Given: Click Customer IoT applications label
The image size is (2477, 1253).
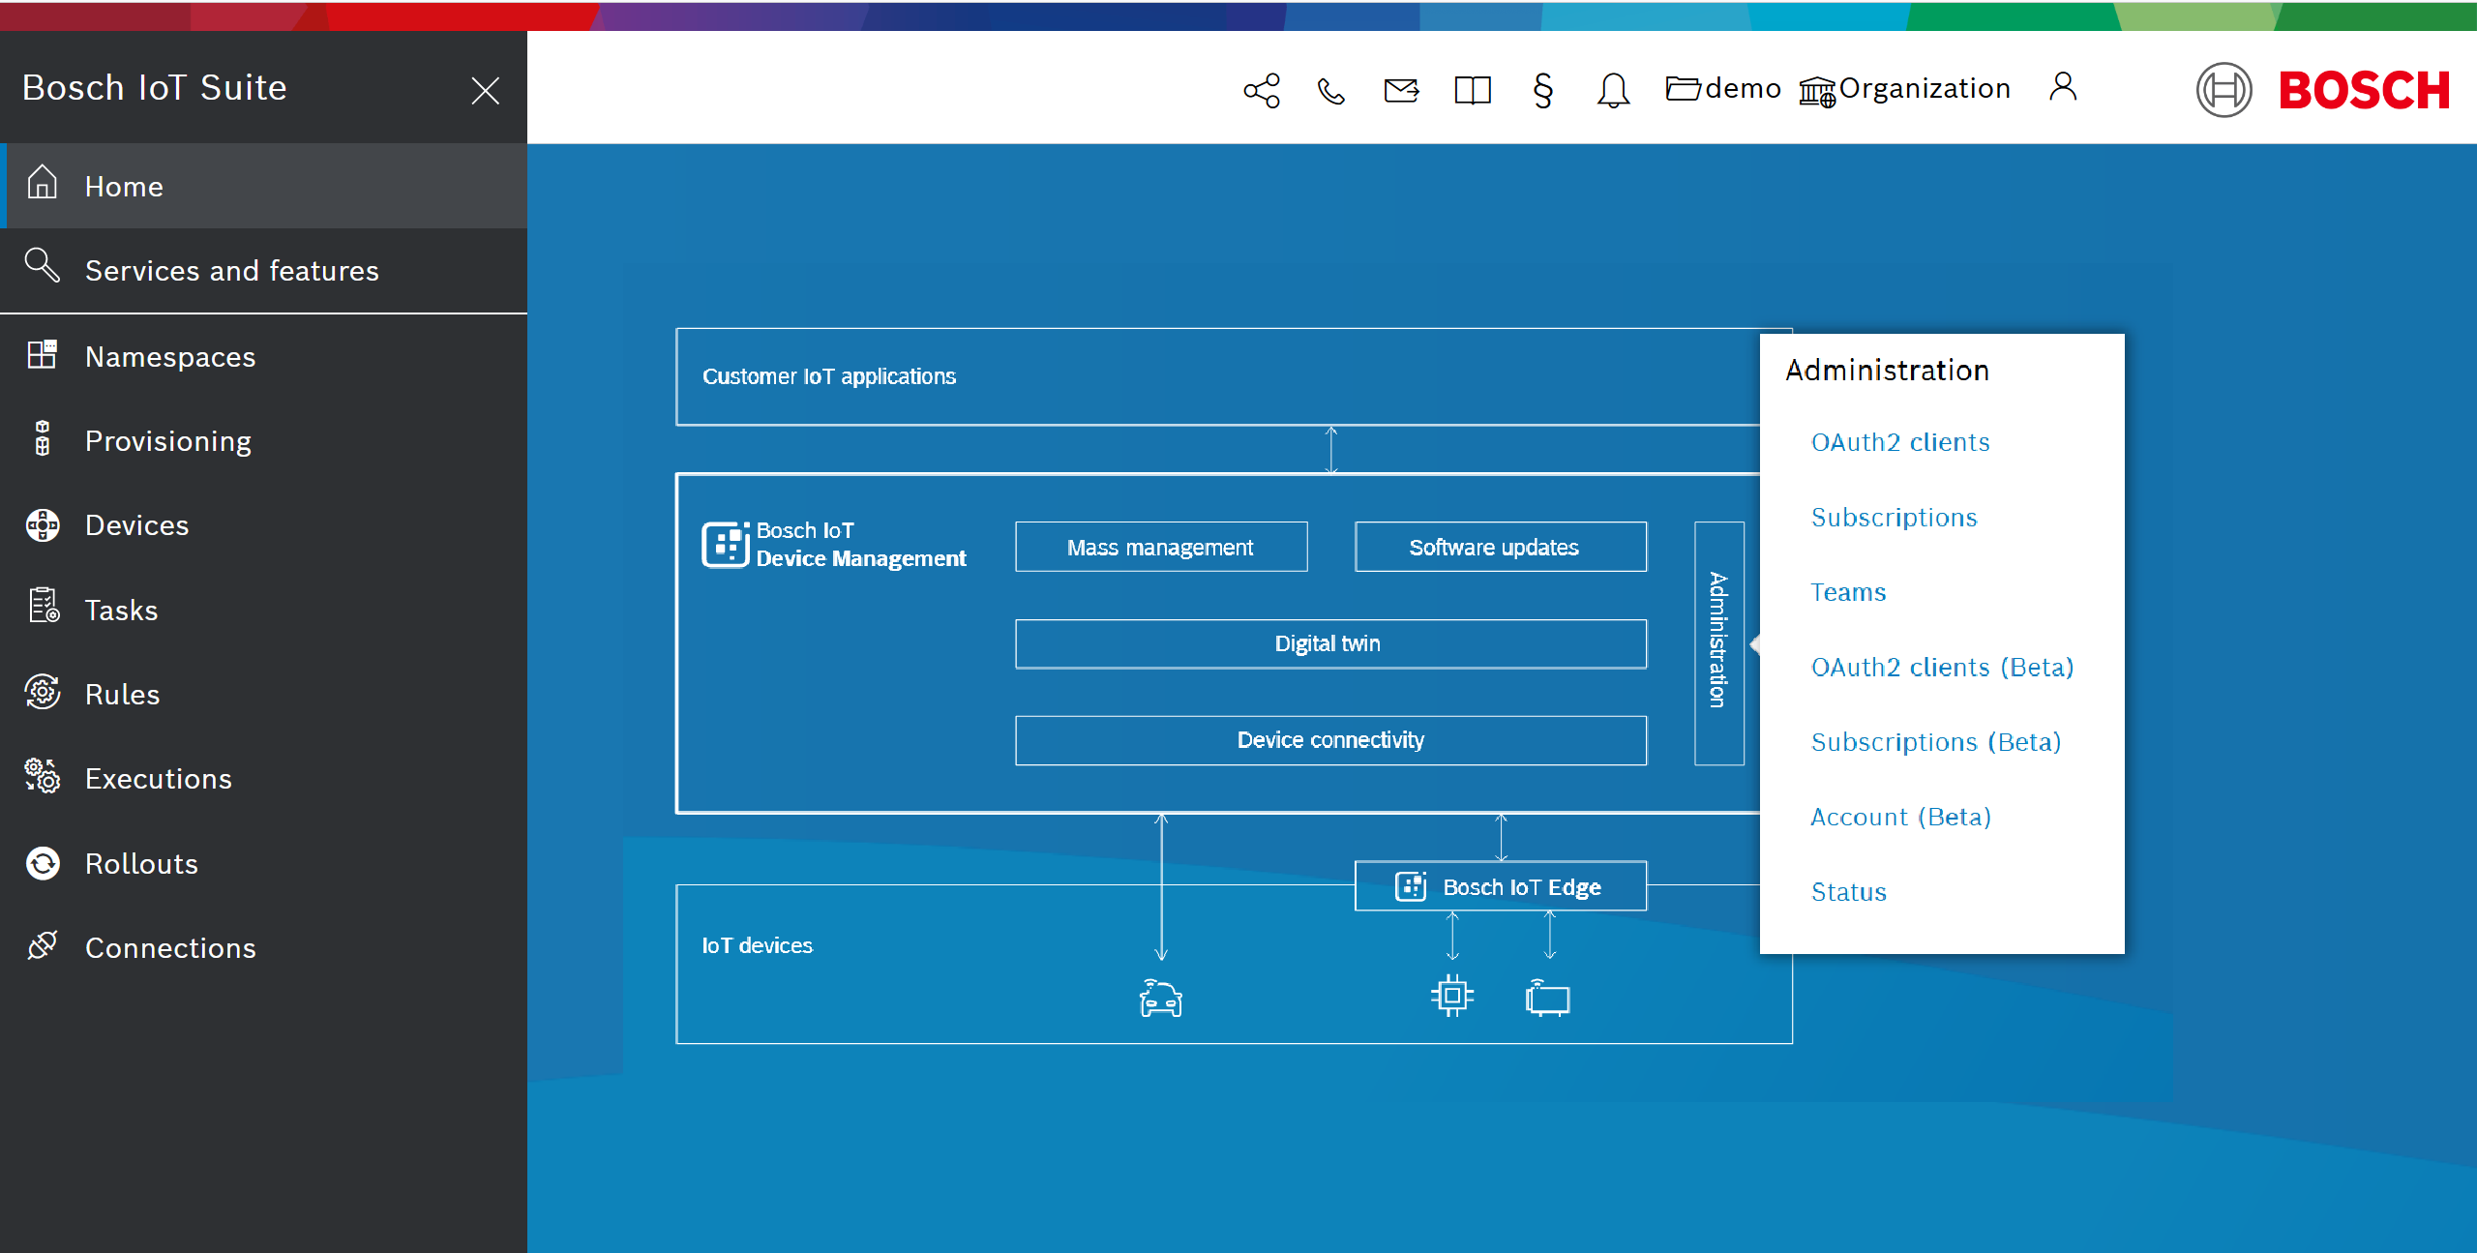Looking at the screenshot, I should (x=829, y=376).
